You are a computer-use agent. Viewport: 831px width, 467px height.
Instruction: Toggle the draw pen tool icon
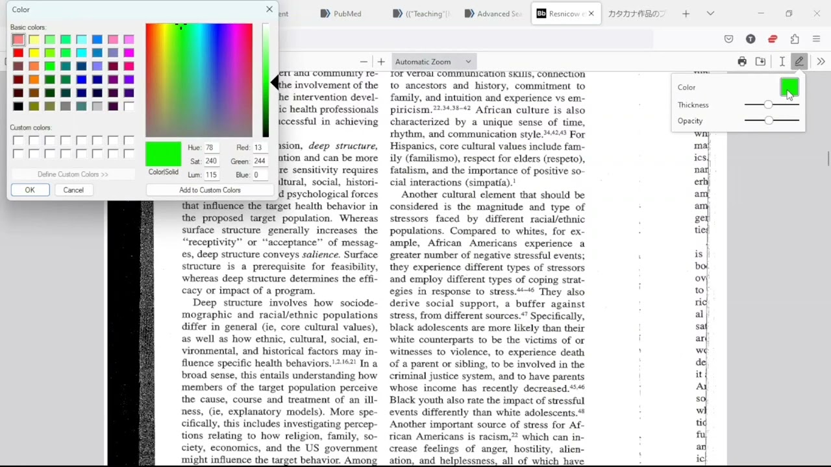click(799, 62)
